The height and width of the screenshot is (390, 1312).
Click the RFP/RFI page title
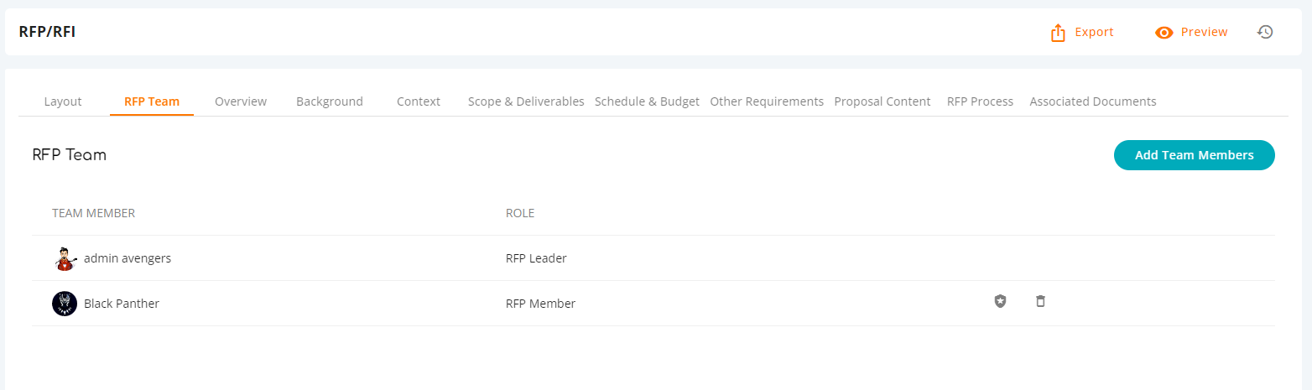(47, 32)
